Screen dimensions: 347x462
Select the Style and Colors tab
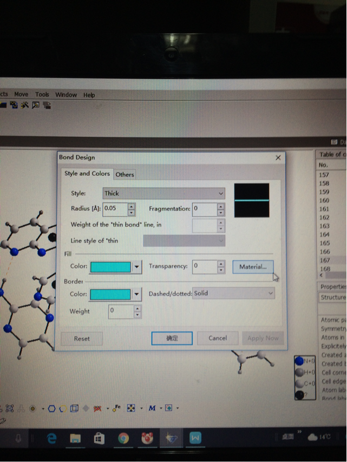point(87,174)
